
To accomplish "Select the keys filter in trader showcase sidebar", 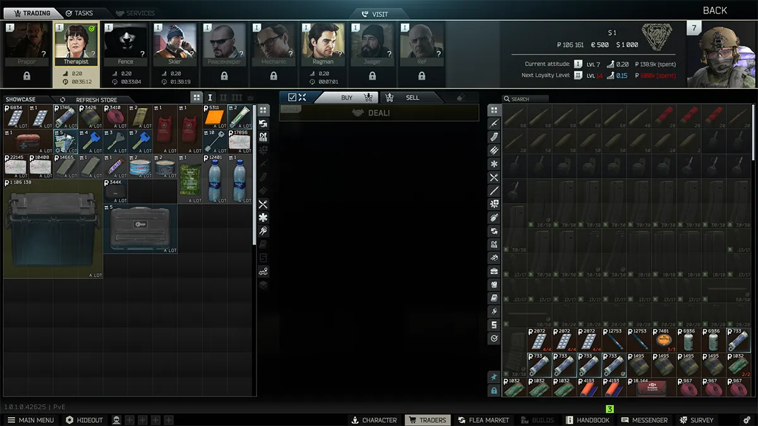I will coord(263,231).
